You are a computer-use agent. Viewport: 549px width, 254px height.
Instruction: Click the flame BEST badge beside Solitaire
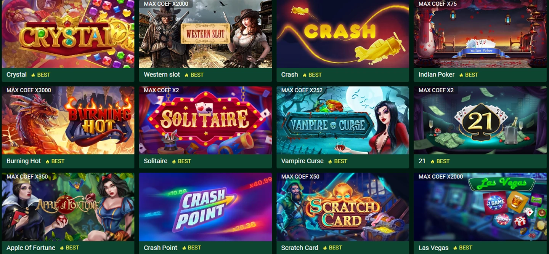click(181, 161)
